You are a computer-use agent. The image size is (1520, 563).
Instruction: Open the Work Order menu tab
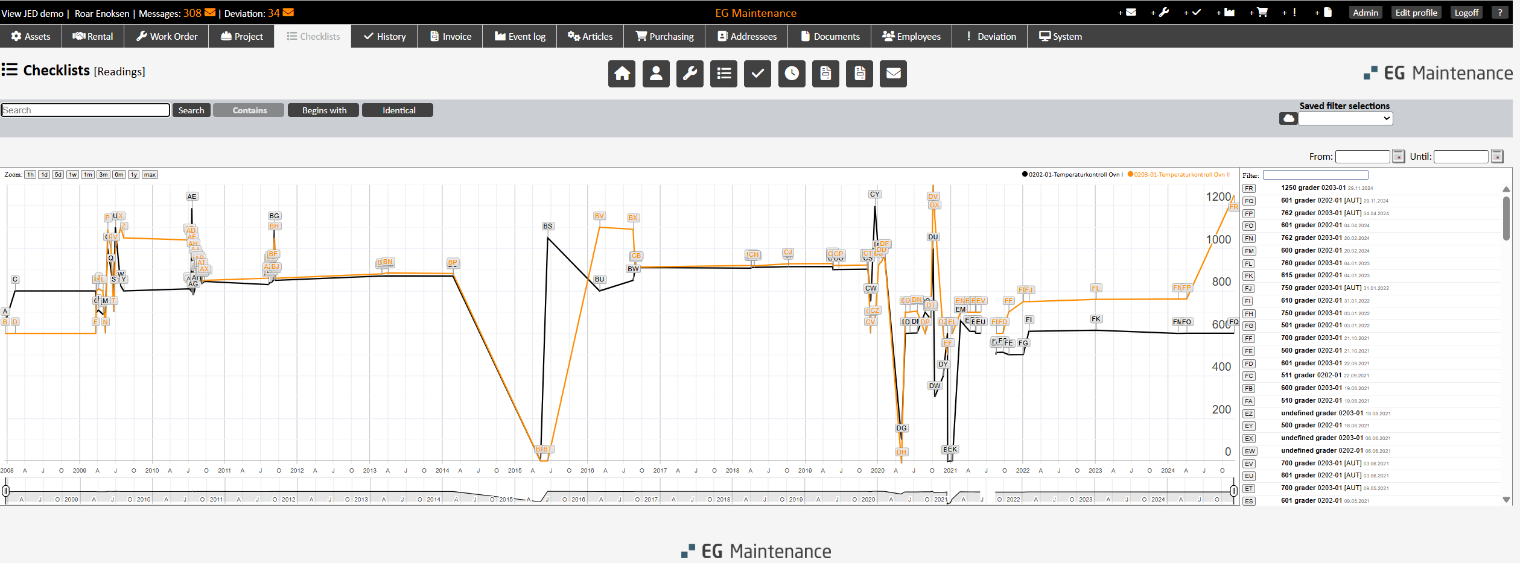point(167,36)
